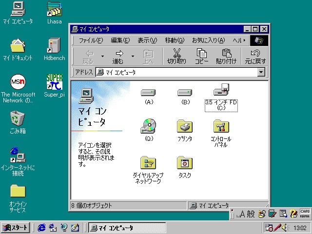Open the お気に入り(A) menu
Image resolution: width=312 pixels, height=234 pixels.
point(208,40)
